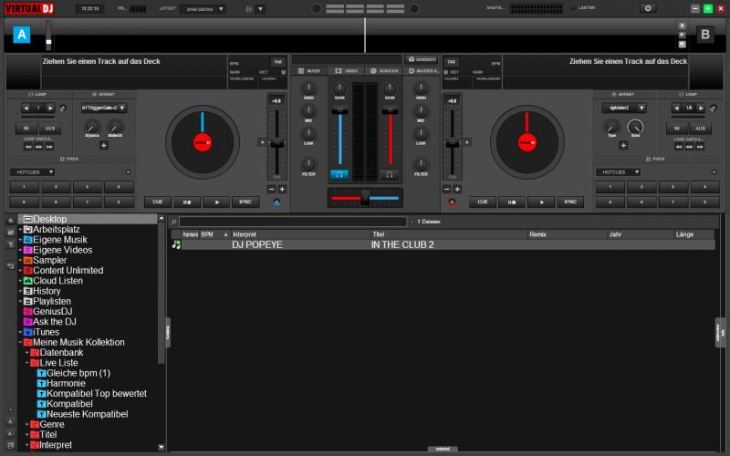The width and height of the screenshot is (730, 456).
Task: Halve loop length arrow on left deck
Action: [x=26, y=108]
